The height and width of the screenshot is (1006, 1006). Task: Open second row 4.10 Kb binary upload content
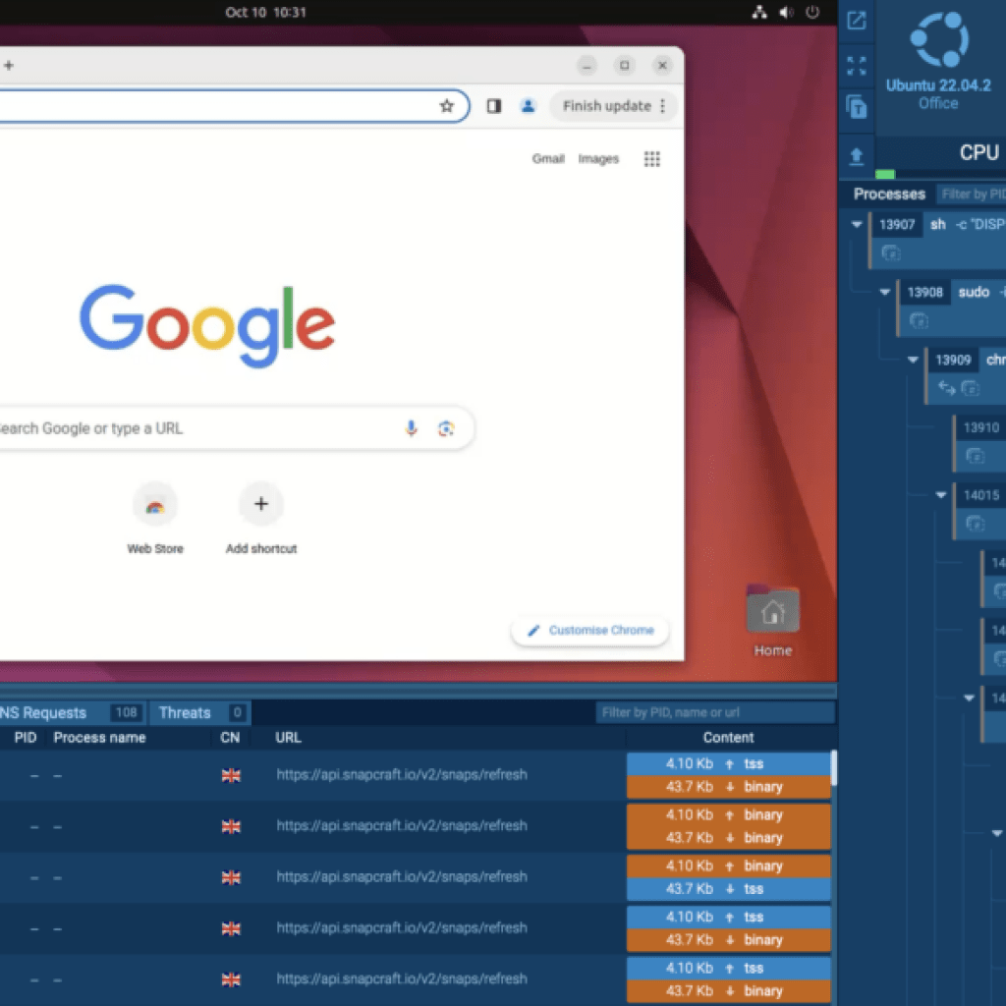(728, 814)
